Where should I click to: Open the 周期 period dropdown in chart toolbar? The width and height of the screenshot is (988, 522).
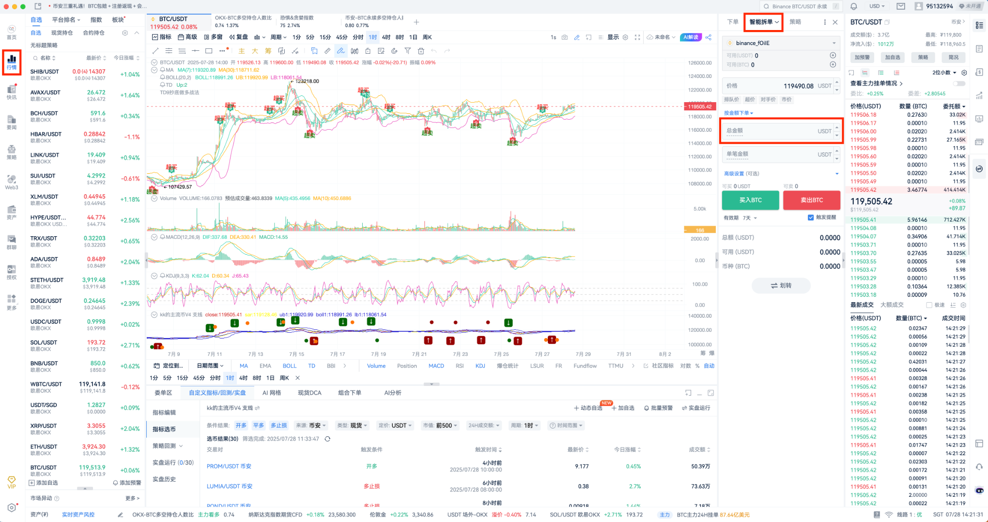point(278,37)
